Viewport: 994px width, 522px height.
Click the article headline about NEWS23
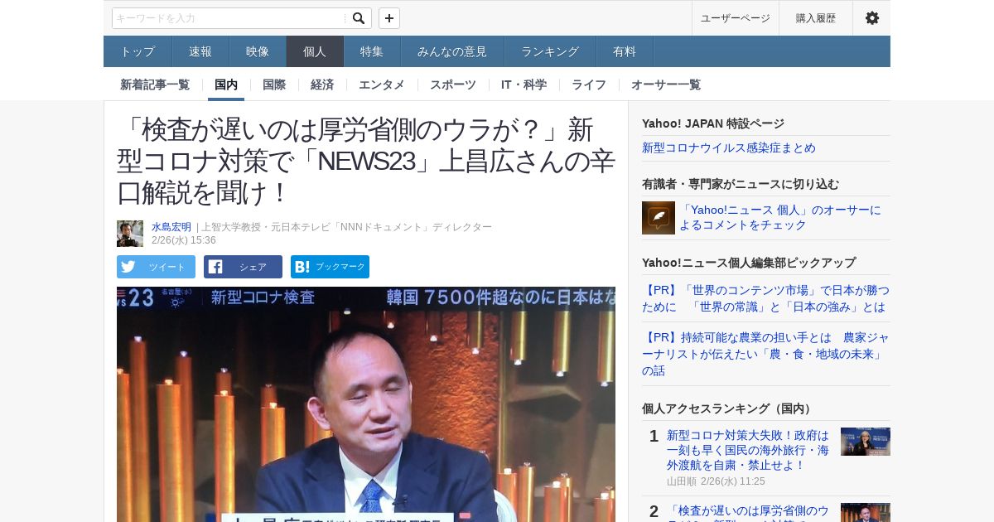click(x=366, y=161)
